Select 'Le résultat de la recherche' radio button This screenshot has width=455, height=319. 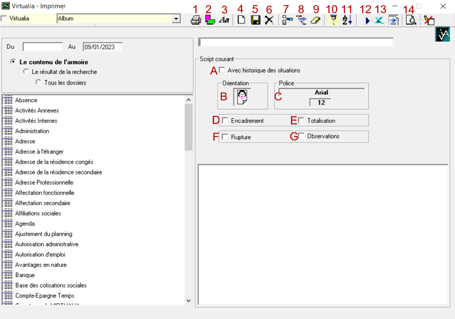click(x=26, y=72)
